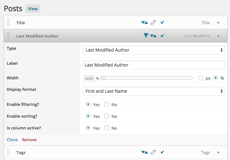
Task: Click the filter funnel icon in Last Modified Author row
Action: coord(146,36)
